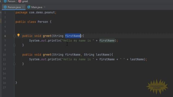Click 'out' field on line 11
173x97 pixels.
(44, 59)
